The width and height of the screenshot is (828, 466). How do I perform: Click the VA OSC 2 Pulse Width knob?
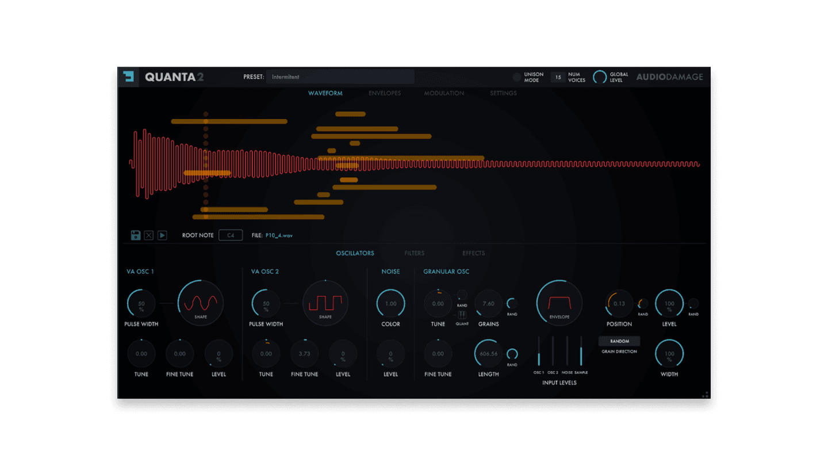click(266, 303)
